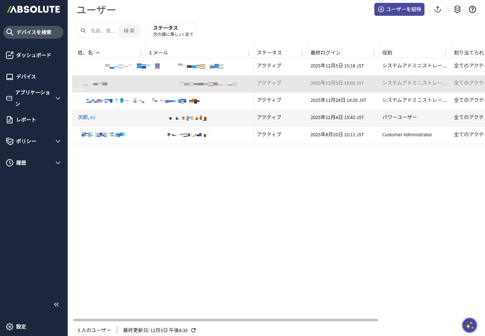Open the layers stack icon
Screen dimensions: 485x336
(457, 9)
